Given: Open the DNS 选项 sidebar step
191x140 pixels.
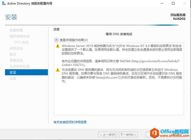Looking at the screenshot, I should coord(21,42).
